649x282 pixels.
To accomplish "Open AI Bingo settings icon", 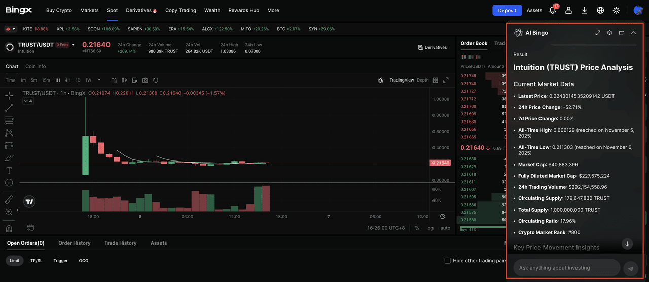I will tap(609, 33).
